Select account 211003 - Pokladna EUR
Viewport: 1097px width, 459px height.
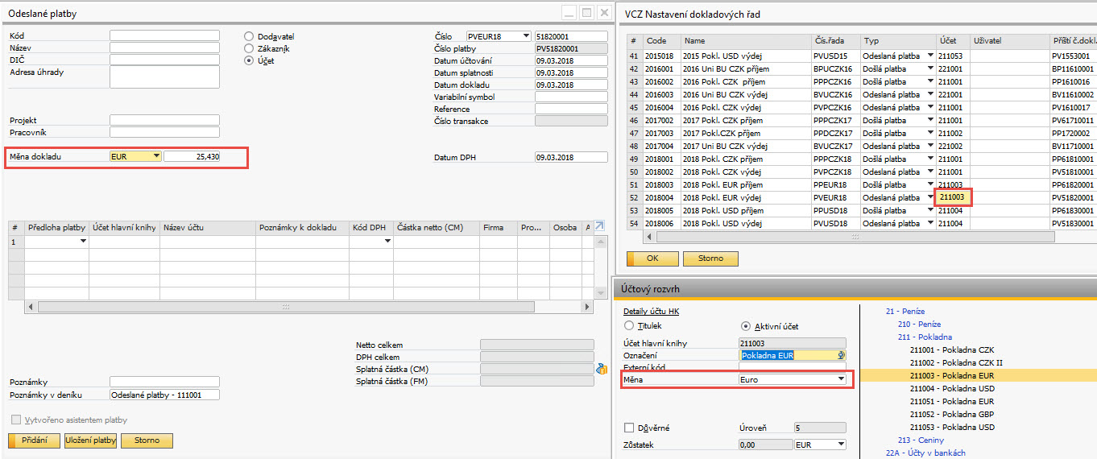pos(952,375)
